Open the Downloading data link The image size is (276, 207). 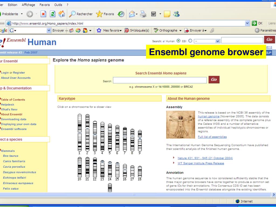[13, 119]
